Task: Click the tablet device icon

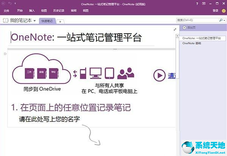Action: pos(109,73)
